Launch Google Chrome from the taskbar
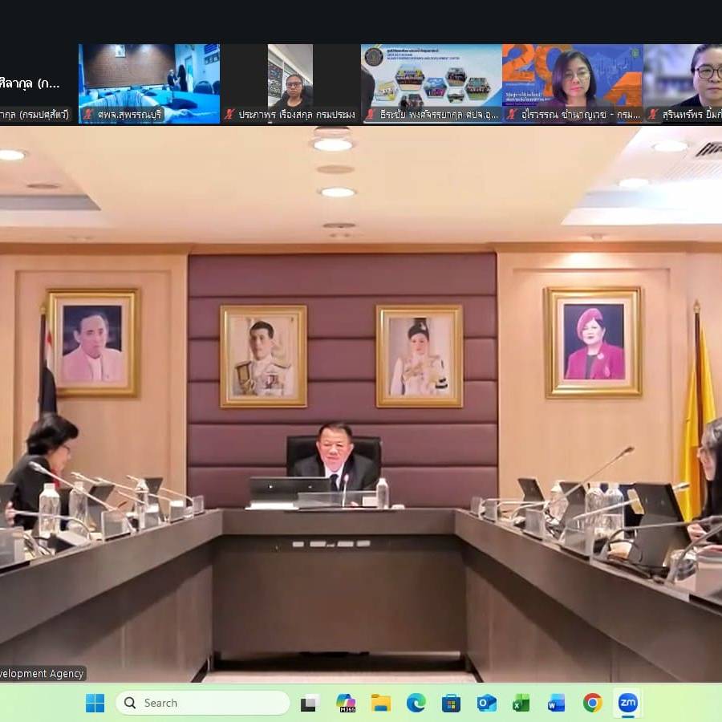722x722 pixels. point(591,703)
